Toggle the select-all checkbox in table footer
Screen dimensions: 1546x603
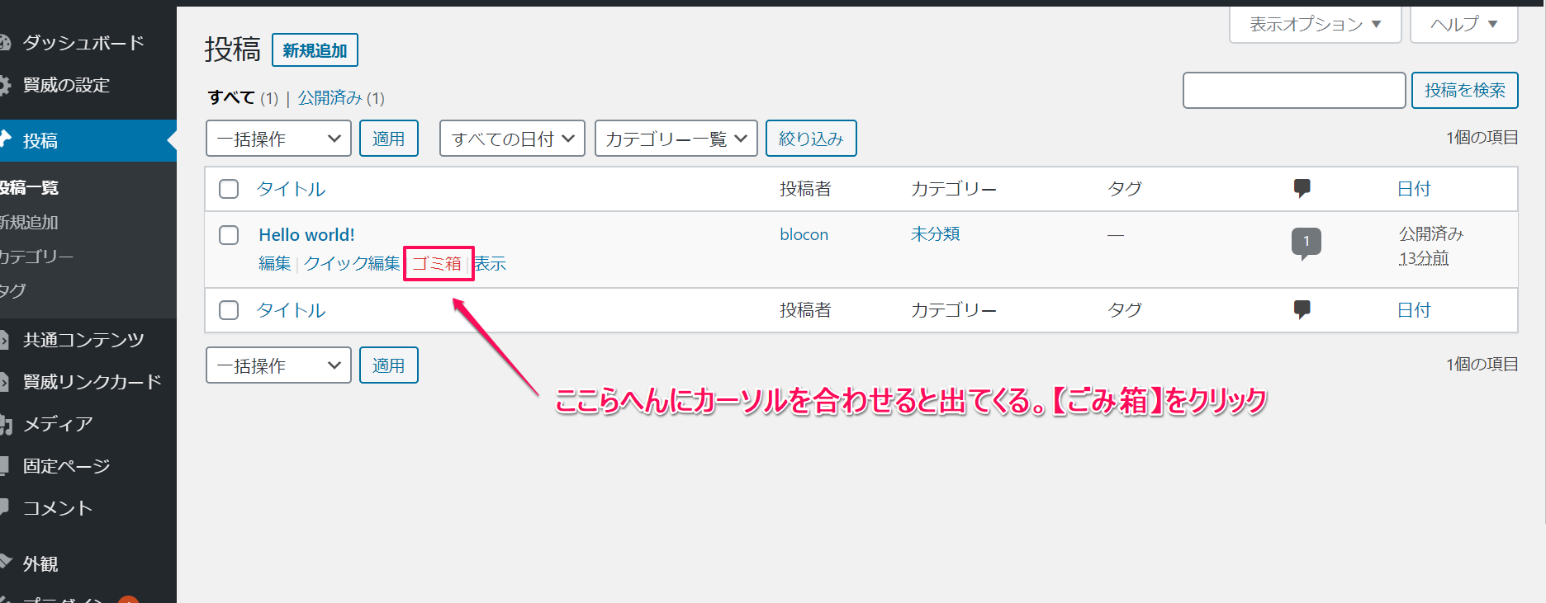229,310
